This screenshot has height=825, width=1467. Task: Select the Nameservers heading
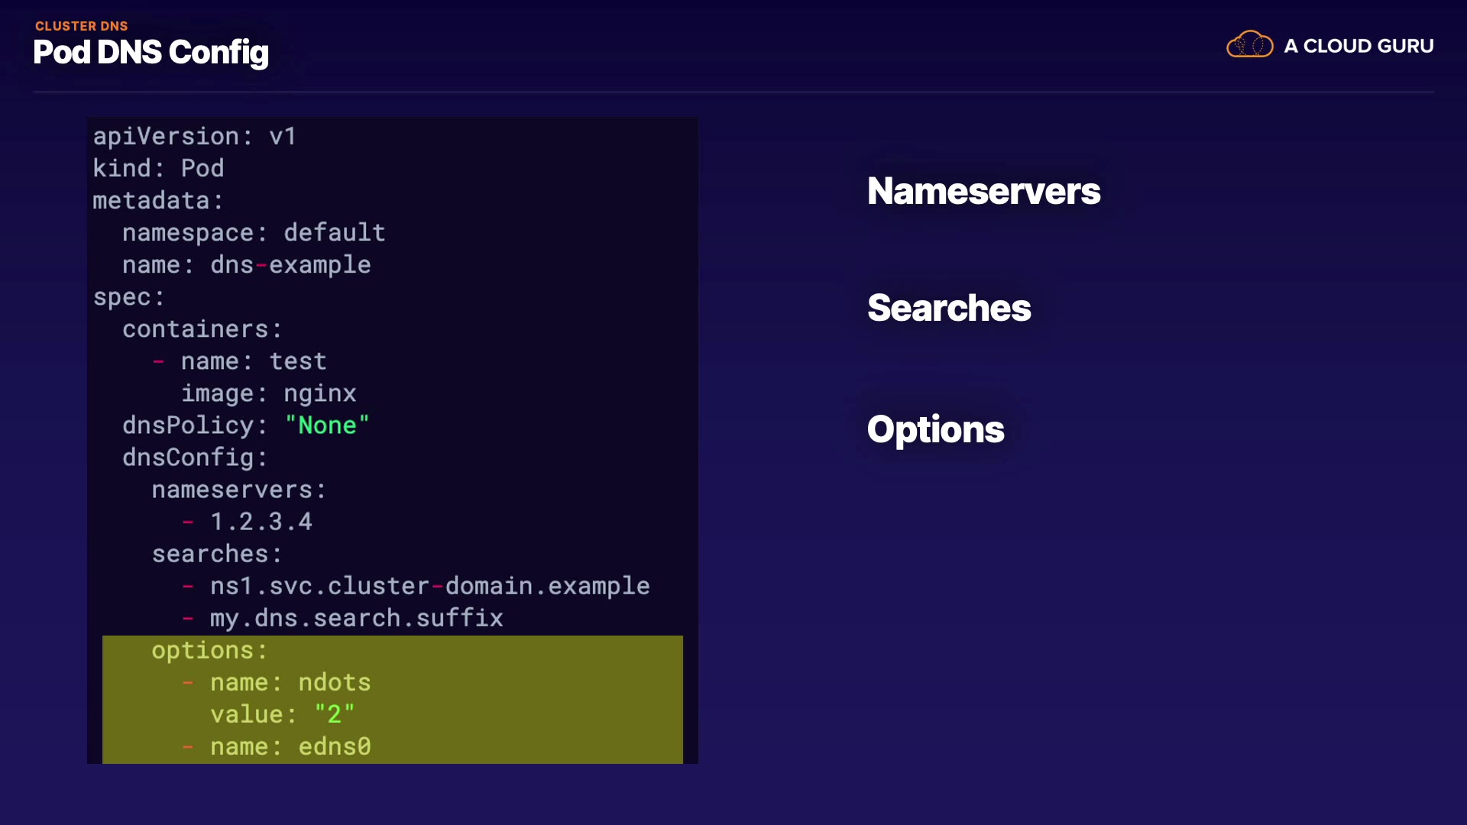point(983,191)
